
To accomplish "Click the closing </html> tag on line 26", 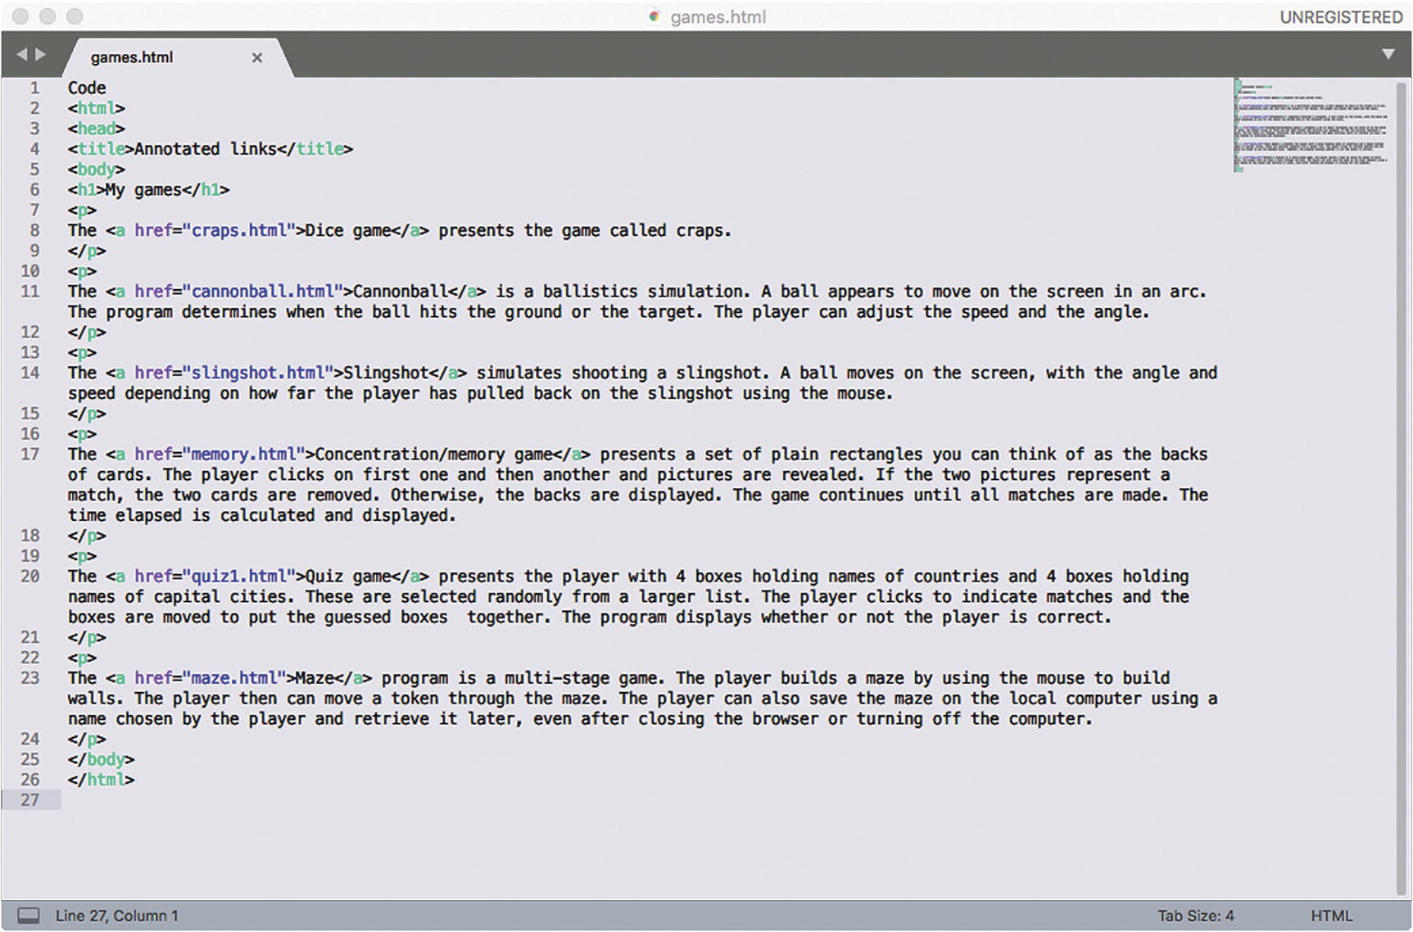I will click(101, 780).
